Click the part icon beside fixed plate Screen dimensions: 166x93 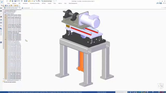[7, 33]
